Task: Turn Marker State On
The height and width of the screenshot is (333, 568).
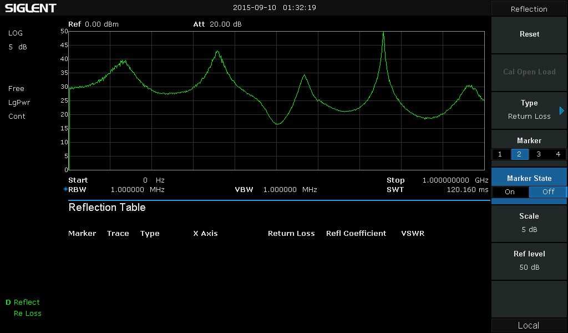Action: point(510,192)
